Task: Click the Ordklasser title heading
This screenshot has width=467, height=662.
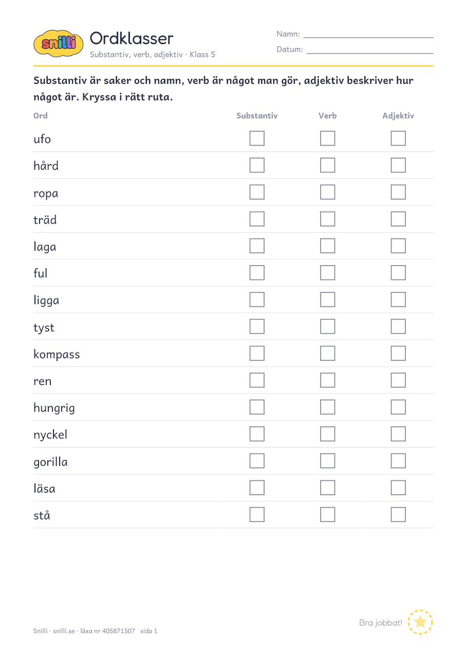Action: point(132,38)
